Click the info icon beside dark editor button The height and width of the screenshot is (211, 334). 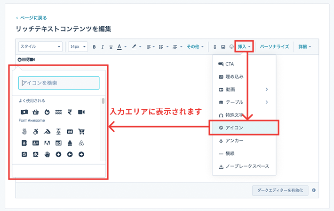(x=314, y=190)
